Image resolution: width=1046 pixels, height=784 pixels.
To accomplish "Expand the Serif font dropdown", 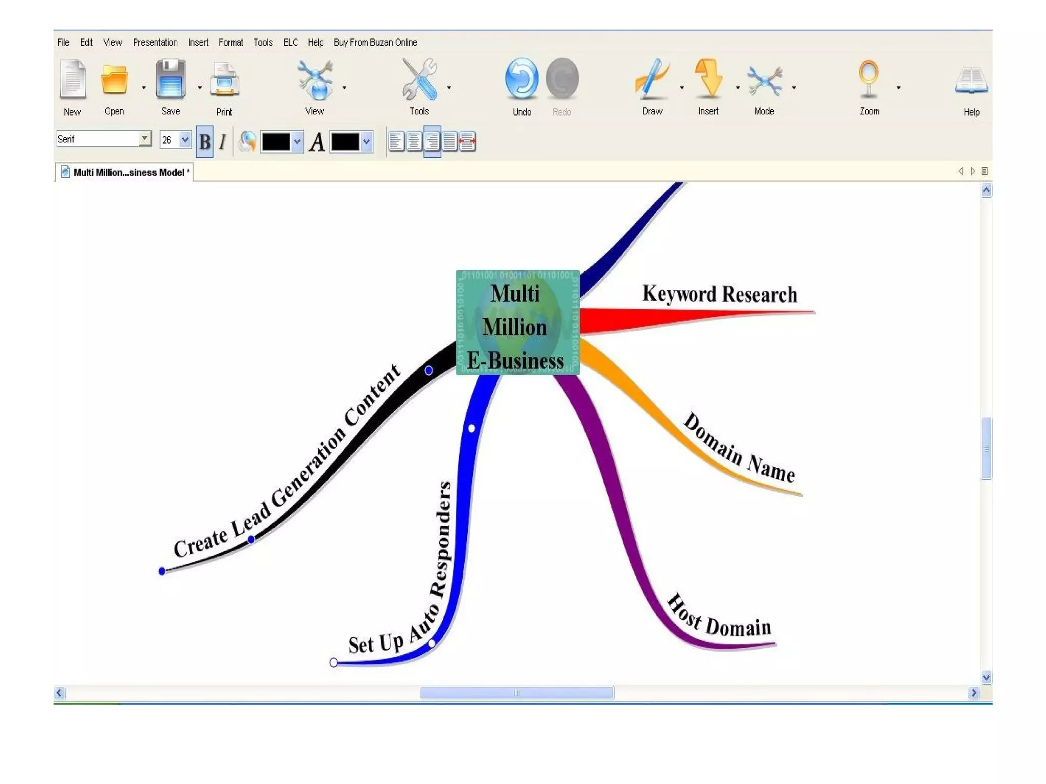I will click(x=145, y=138).
